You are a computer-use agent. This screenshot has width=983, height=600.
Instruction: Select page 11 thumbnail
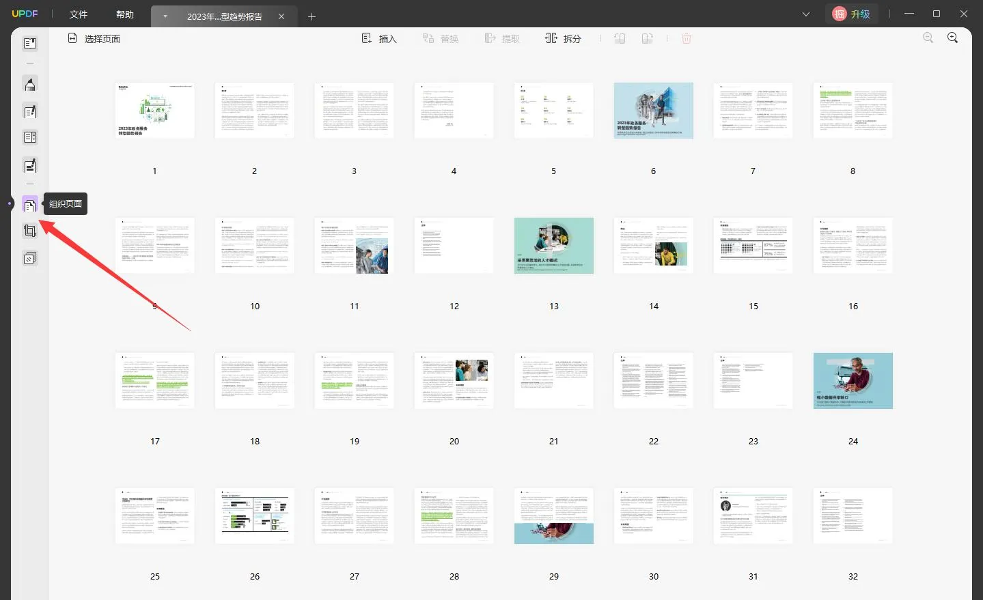point(355,246)
